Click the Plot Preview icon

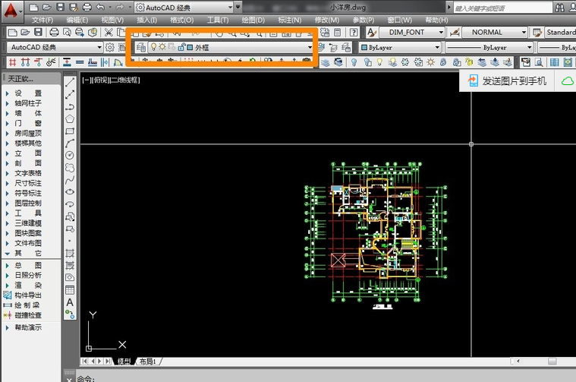67,33
